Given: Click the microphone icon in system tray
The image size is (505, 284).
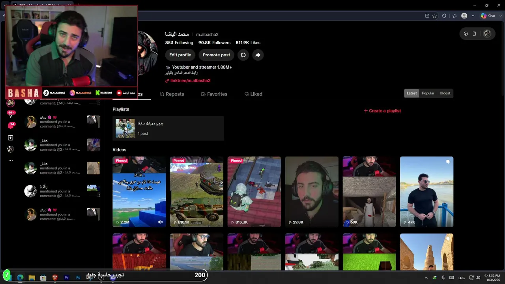Looking at the screenshot, I should (x=443, y=278).
